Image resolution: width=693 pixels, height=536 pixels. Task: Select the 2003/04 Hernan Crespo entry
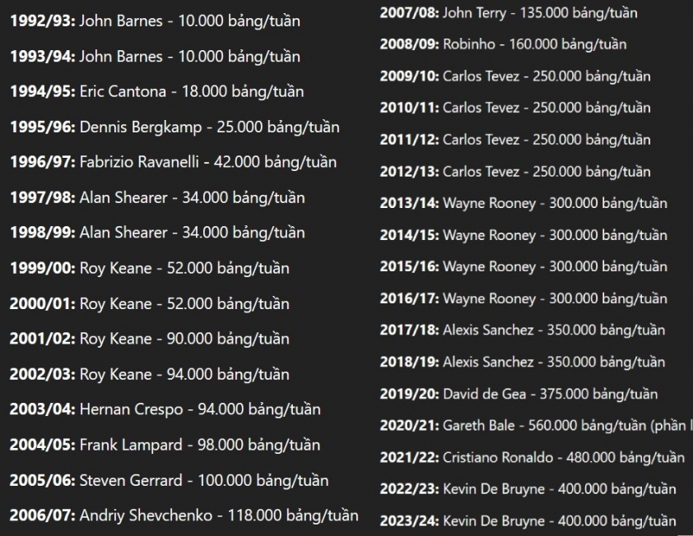[x=165, y=409]
